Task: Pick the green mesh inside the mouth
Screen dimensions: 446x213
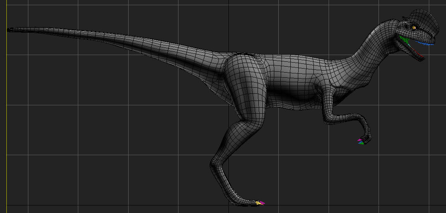Action: [405, 39]
